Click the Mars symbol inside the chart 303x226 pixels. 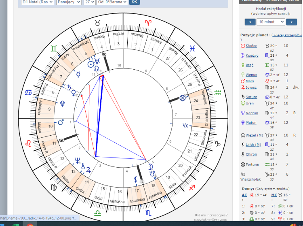61,122
